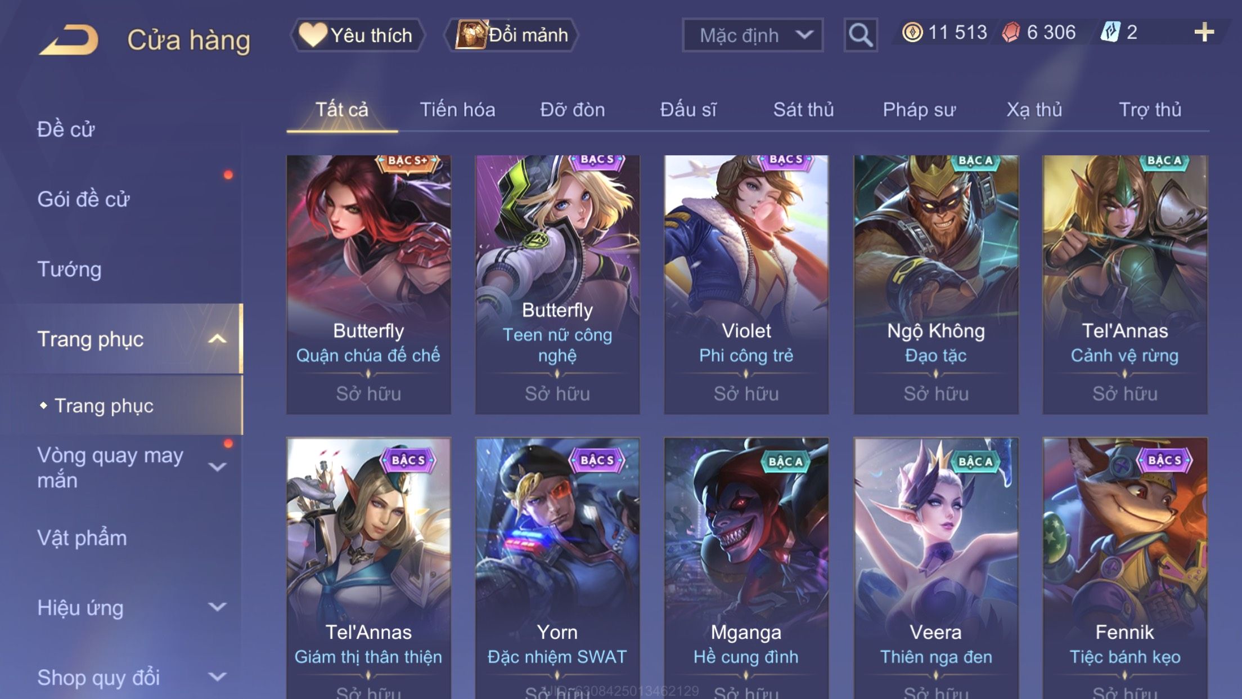Tap the red ruby gem icon
This screenshot has width=1242, height=699.
click(1011, 33)
